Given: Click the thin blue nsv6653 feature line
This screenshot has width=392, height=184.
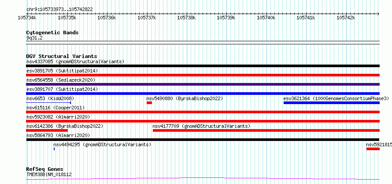Looking at the screenshot, I should coord(49,103).
